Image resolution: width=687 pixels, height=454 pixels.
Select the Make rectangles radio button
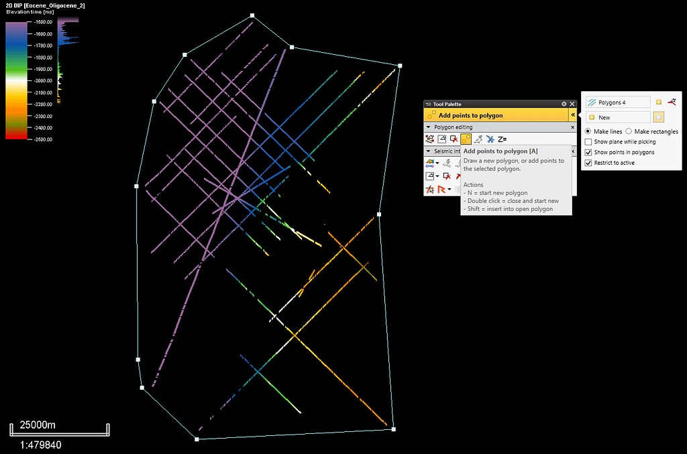pos(629,131)
